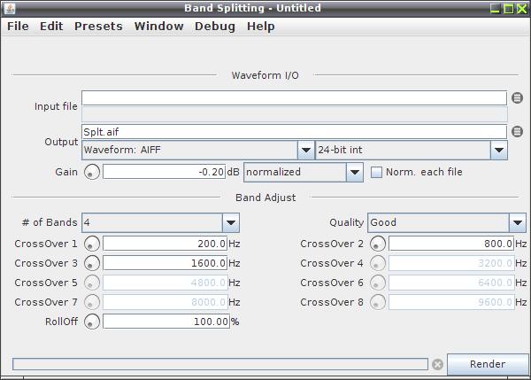Click the cancel render icon beside progress bar
The height and width of the screenshot is (380, 531).
pos(437,364)
